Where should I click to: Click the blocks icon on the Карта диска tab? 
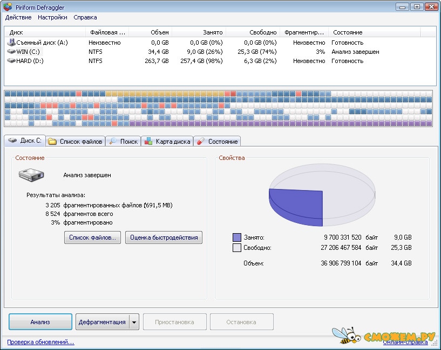tap(148, 141)
